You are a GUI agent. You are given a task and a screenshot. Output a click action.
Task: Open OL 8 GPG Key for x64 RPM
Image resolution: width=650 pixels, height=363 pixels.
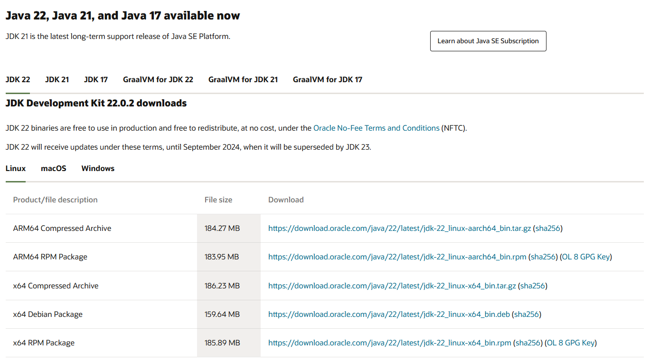[571, 343]
